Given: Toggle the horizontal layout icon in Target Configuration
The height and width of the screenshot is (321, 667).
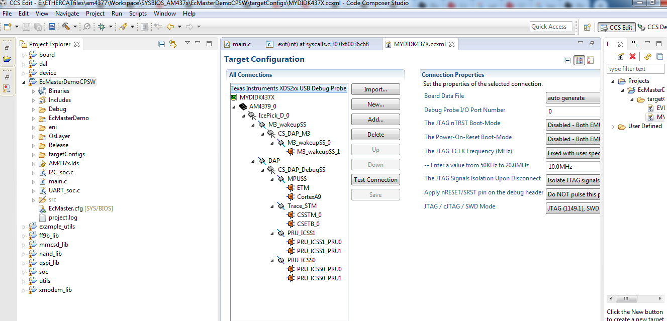Looking at the screenshot, I should point(579,60).
